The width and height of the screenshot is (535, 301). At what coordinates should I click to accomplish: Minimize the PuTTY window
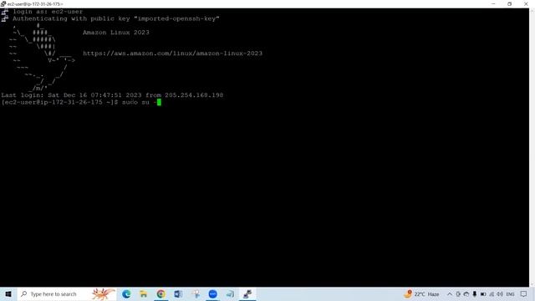[493, 3]
